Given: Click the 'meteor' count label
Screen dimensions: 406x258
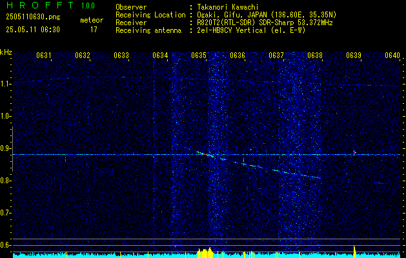Looking at the screenshot, I should coord(92,20).
